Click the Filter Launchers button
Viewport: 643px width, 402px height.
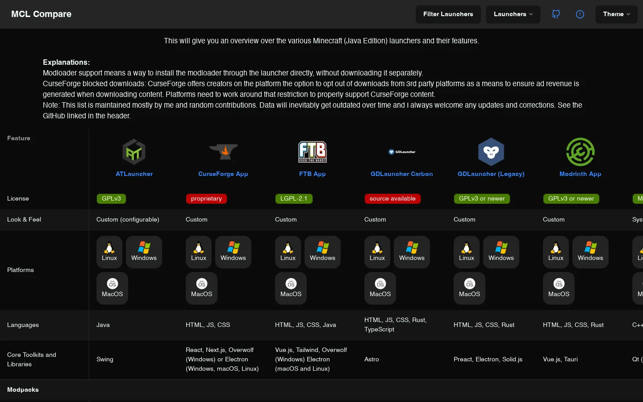[448, 14]
